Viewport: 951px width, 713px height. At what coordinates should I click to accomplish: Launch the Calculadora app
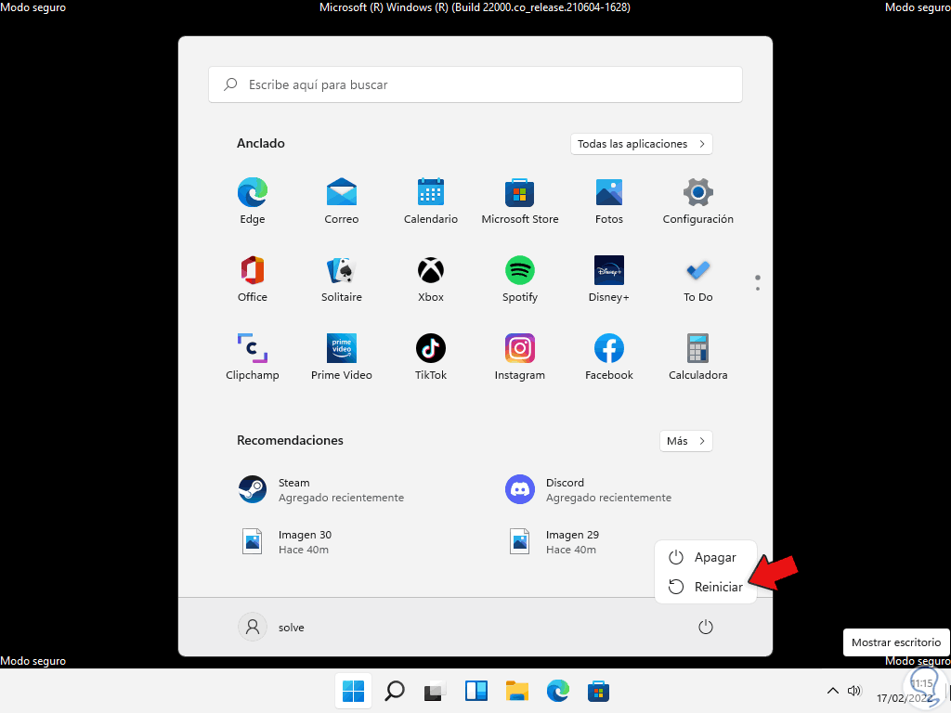coord(698,356)
